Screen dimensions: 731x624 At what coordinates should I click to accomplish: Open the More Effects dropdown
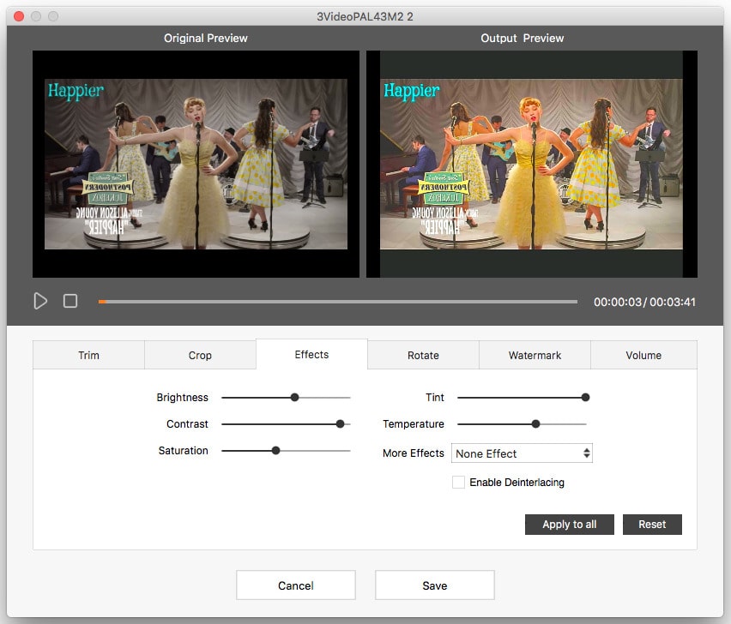pos(522,453)
